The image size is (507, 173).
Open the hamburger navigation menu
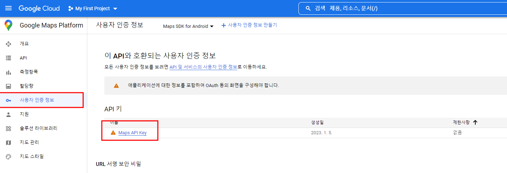coord(8,8)
